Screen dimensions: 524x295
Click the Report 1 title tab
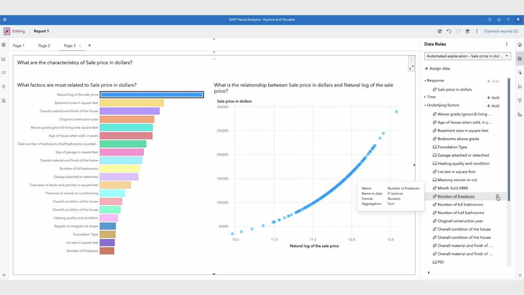coord(41,31)
